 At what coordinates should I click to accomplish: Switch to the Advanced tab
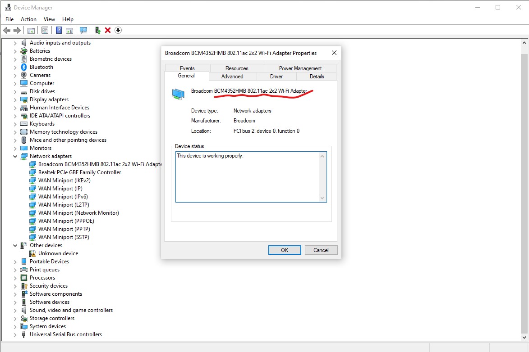tap(232, 77)
